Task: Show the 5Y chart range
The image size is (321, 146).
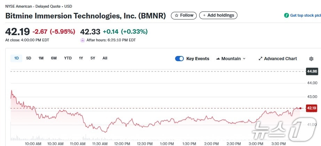Action: point(93,58)
